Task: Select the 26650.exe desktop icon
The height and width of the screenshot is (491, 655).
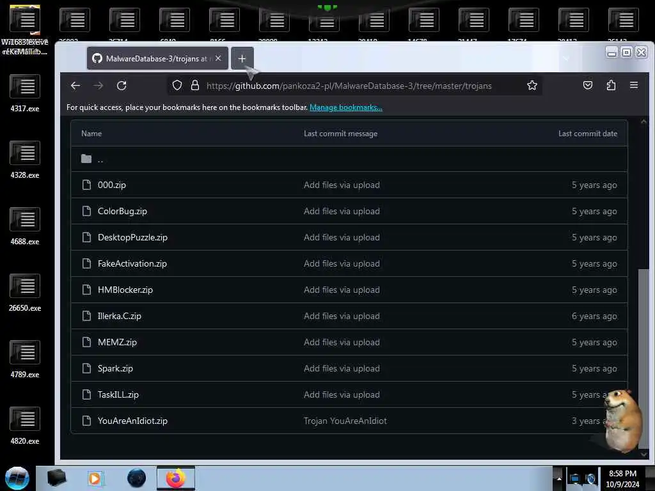Action: (25, 293)
